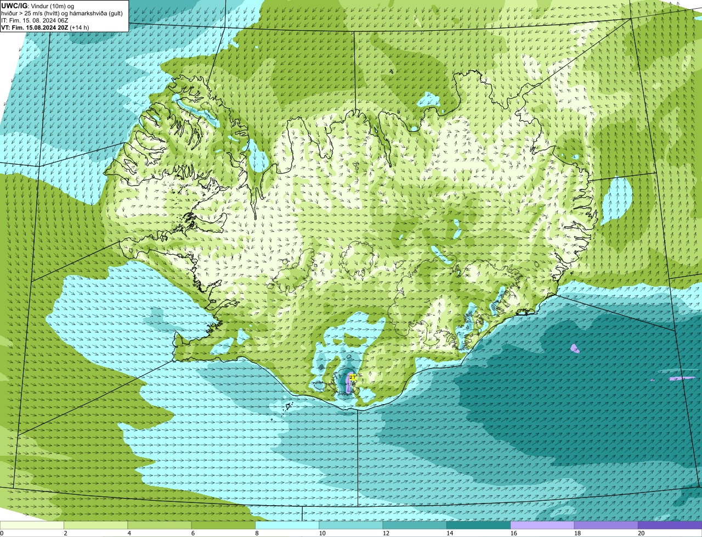Click the legend value '20'
Image resolution: width=702 pixels, height=537 pixels.
tap(641, 533)
